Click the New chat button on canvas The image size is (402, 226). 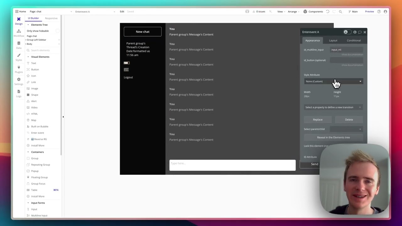pyautogui.click(x=143, y=32)
